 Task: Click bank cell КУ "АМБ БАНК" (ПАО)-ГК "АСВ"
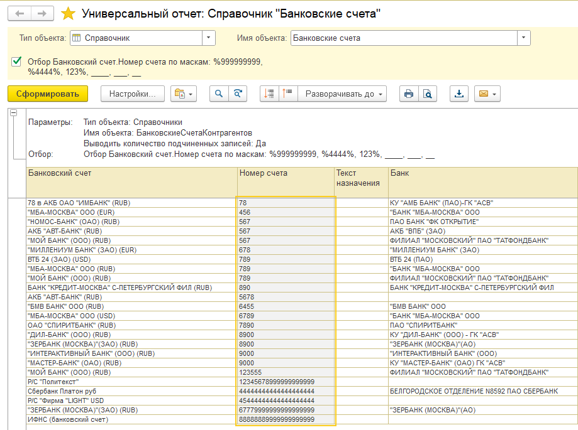[483, 203]
